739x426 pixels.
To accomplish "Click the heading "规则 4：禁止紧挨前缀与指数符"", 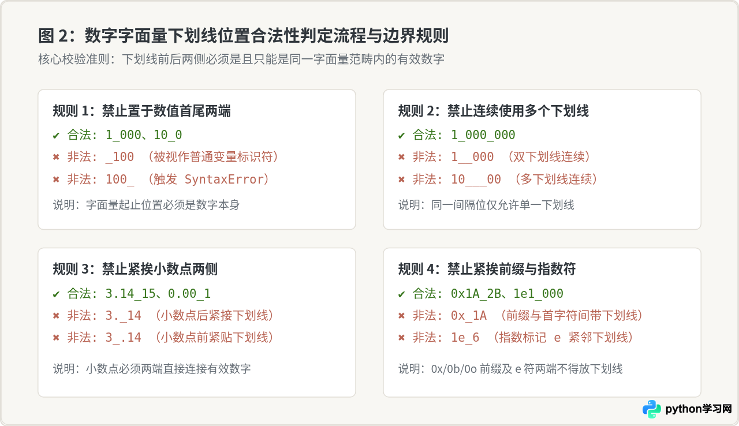I will (487, 269).
